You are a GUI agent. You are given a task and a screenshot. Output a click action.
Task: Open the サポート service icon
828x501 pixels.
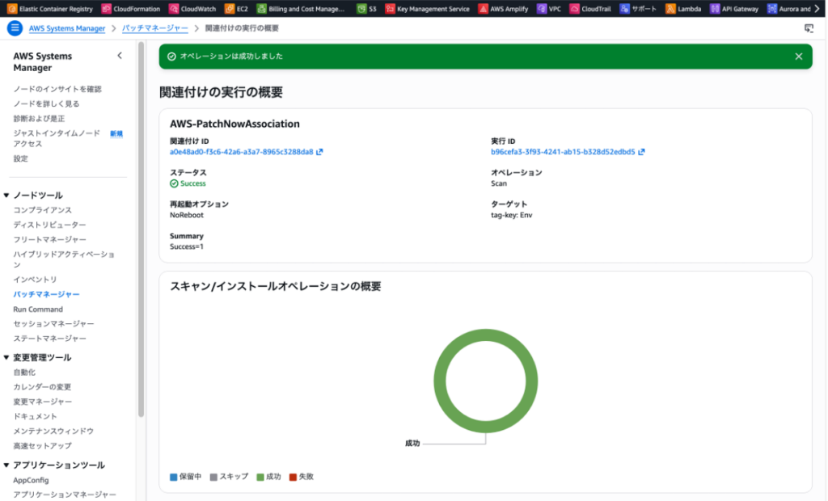pyautogui.click(x=625, y=8)
